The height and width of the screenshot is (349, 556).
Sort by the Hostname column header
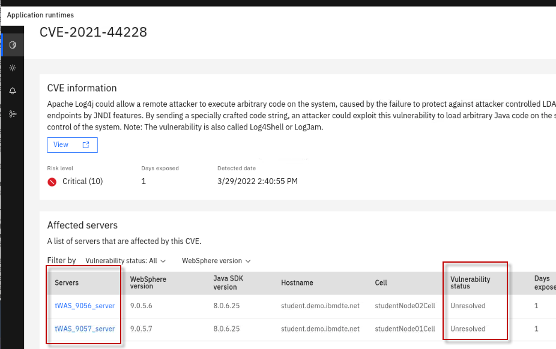pos(297,282)
